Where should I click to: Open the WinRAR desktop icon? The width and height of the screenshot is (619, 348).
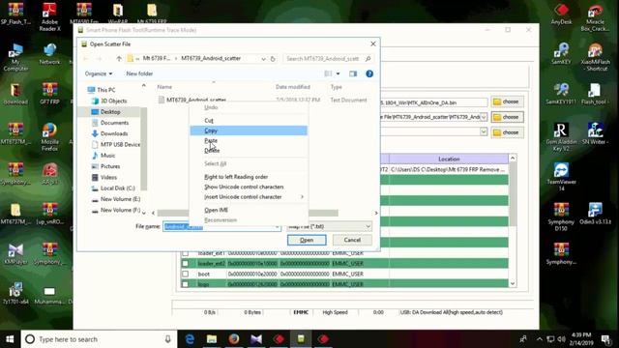[118, 13]
